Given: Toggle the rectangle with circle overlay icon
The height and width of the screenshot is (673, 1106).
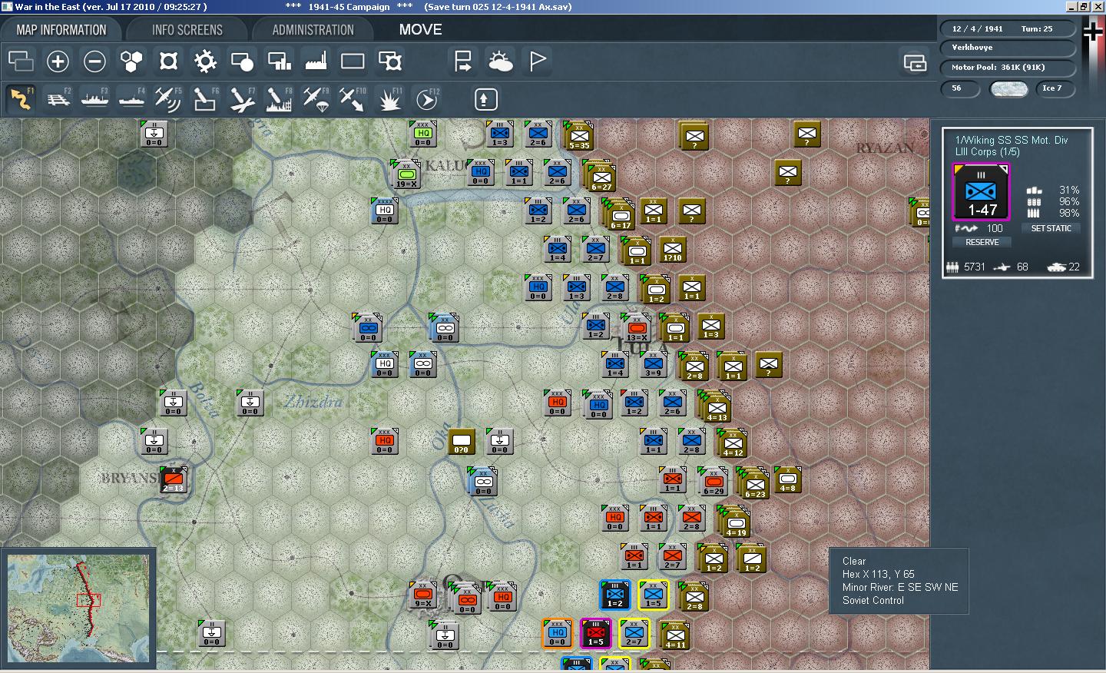Looking at the screenshot, I should pyautogui.click(x=242, y=61).
